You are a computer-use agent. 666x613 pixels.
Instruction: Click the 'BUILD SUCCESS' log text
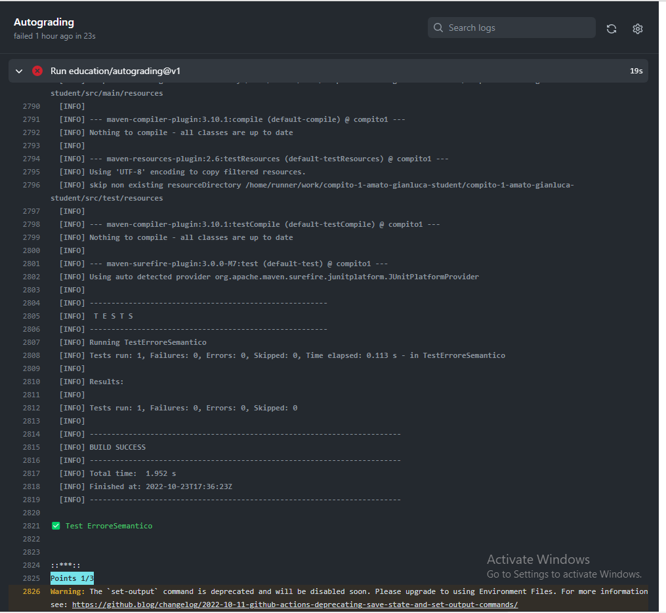(x=117, y=447)
